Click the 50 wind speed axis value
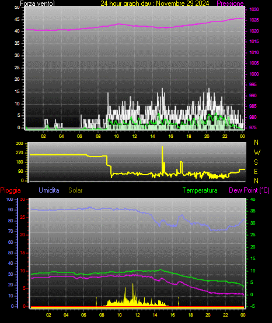Viewport: 272px width, 323px height. pos(17,8)
